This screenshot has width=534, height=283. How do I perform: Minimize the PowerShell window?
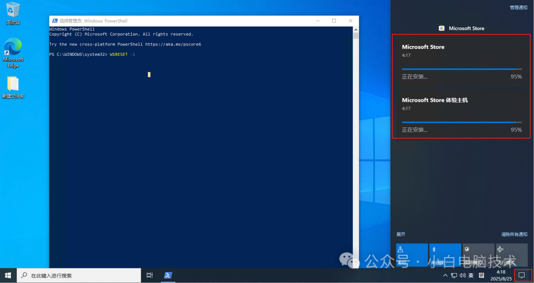tap(318, 21)
